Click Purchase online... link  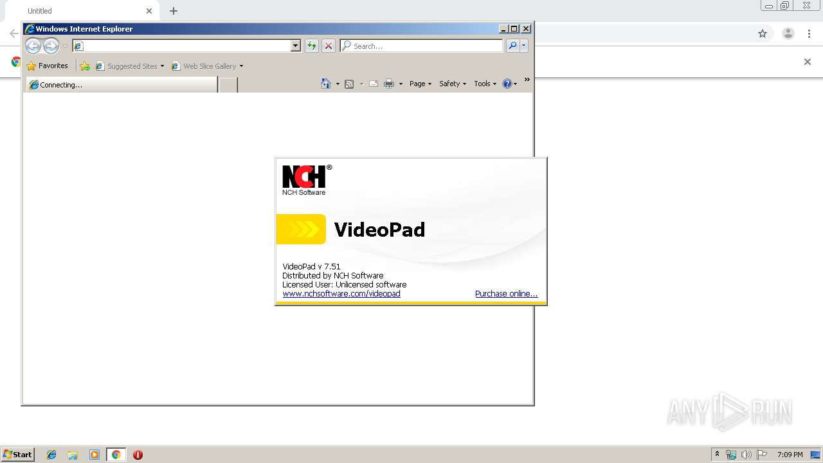[x=506, y=294]
